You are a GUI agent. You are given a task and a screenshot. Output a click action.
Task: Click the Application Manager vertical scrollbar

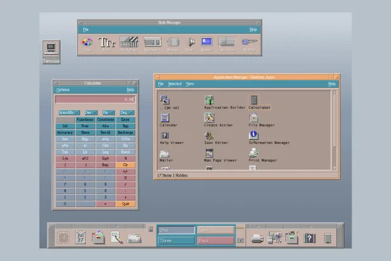(334, 127)
